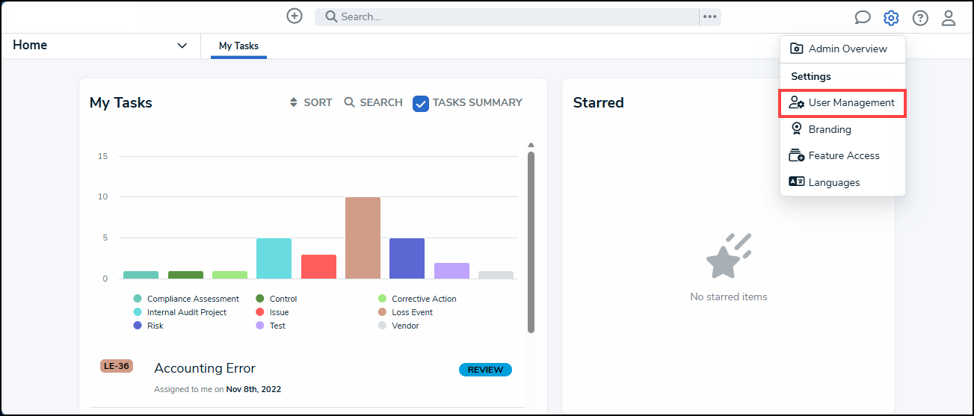Open the user profile icon

click(949, 18)
